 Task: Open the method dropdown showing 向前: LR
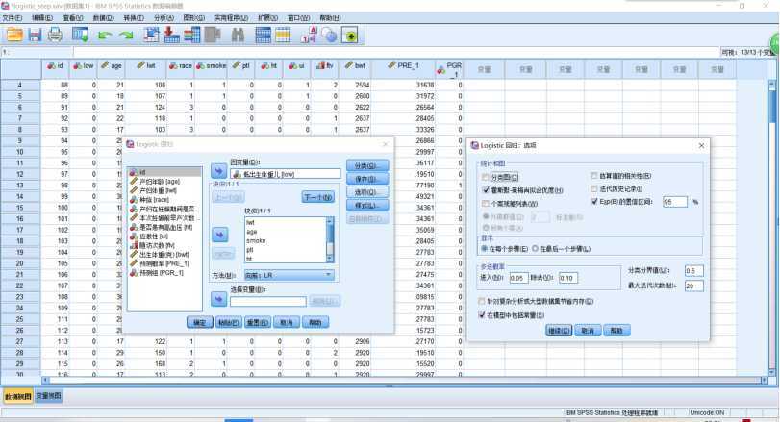(288, 275)
